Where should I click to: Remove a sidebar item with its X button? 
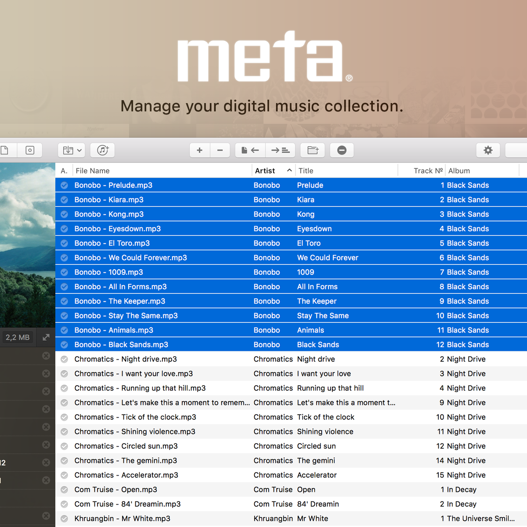(46, 356)
